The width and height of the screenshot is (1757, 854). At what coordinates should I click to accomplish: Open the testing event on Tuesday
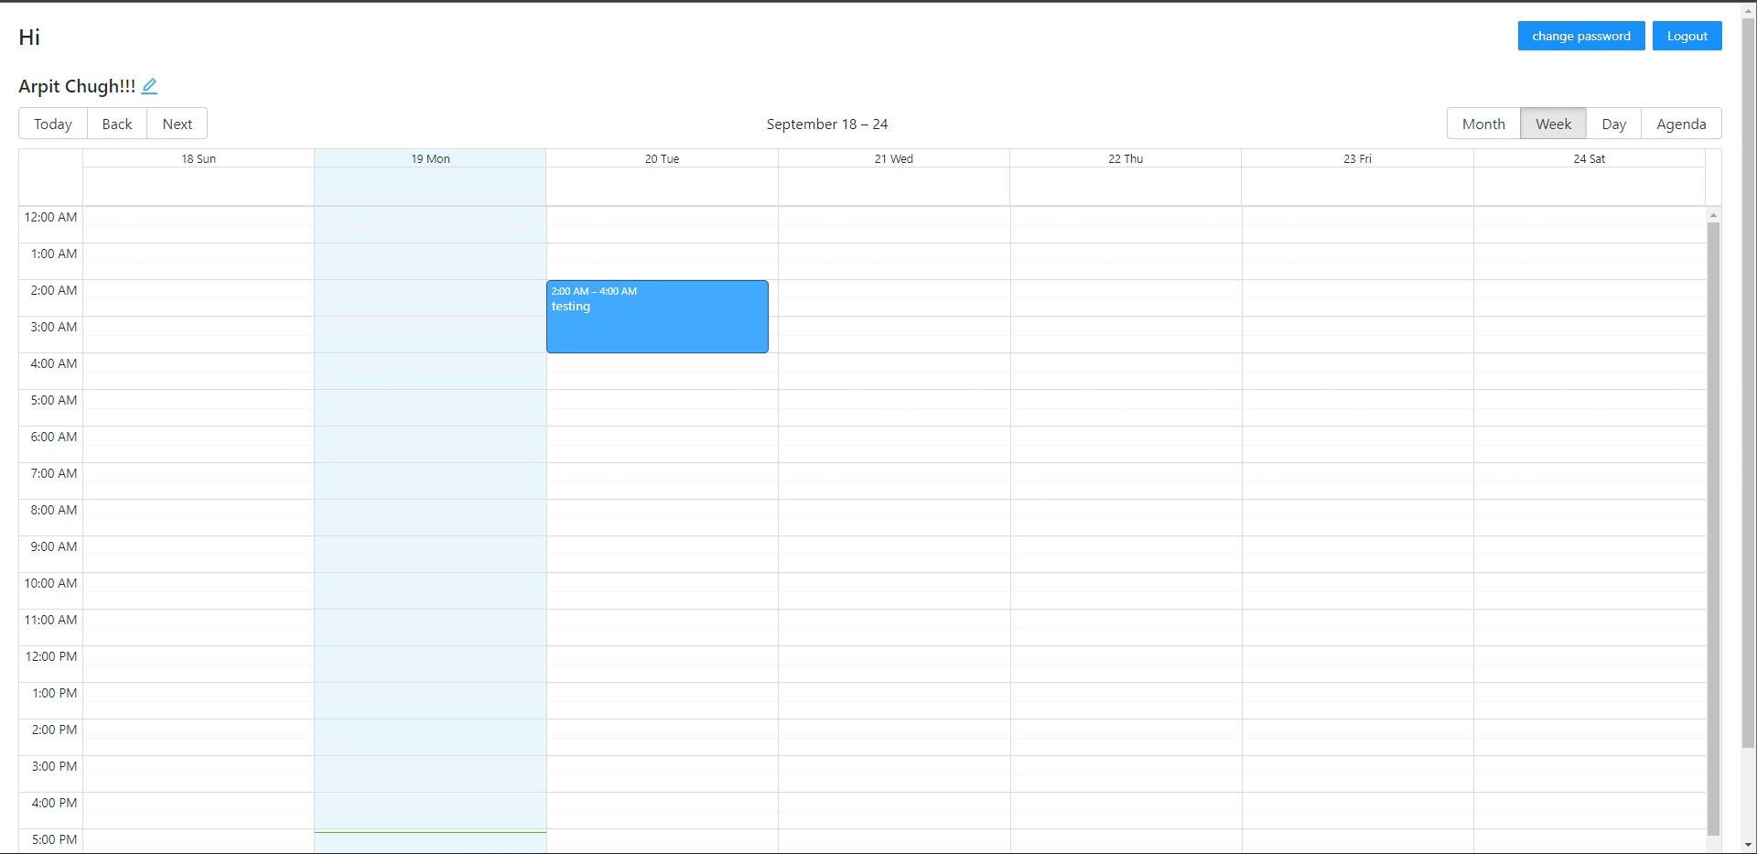click(x=657, y=316)
